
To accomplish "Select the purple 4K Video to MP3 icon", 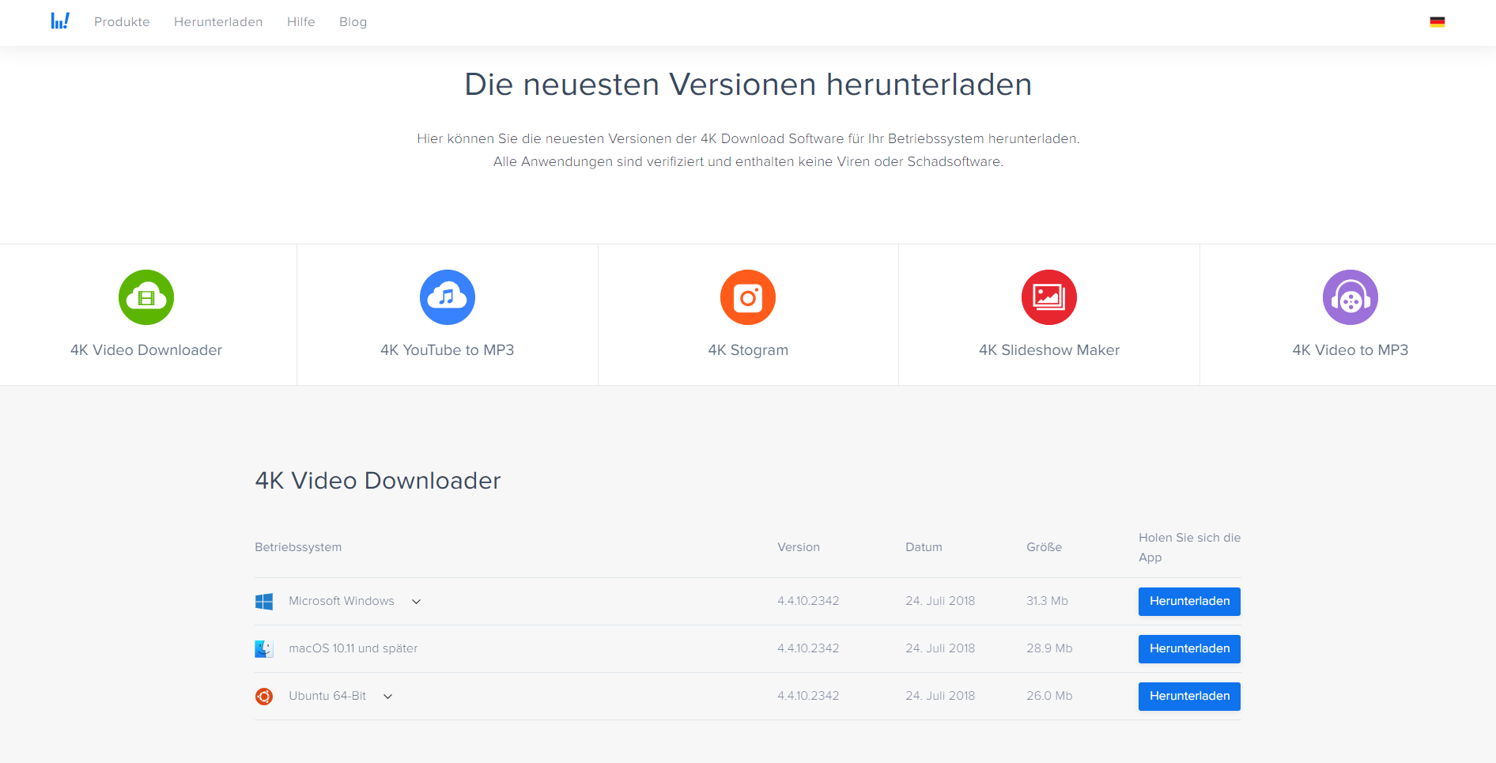I will pyautogui.click(x=1351, y=297).
